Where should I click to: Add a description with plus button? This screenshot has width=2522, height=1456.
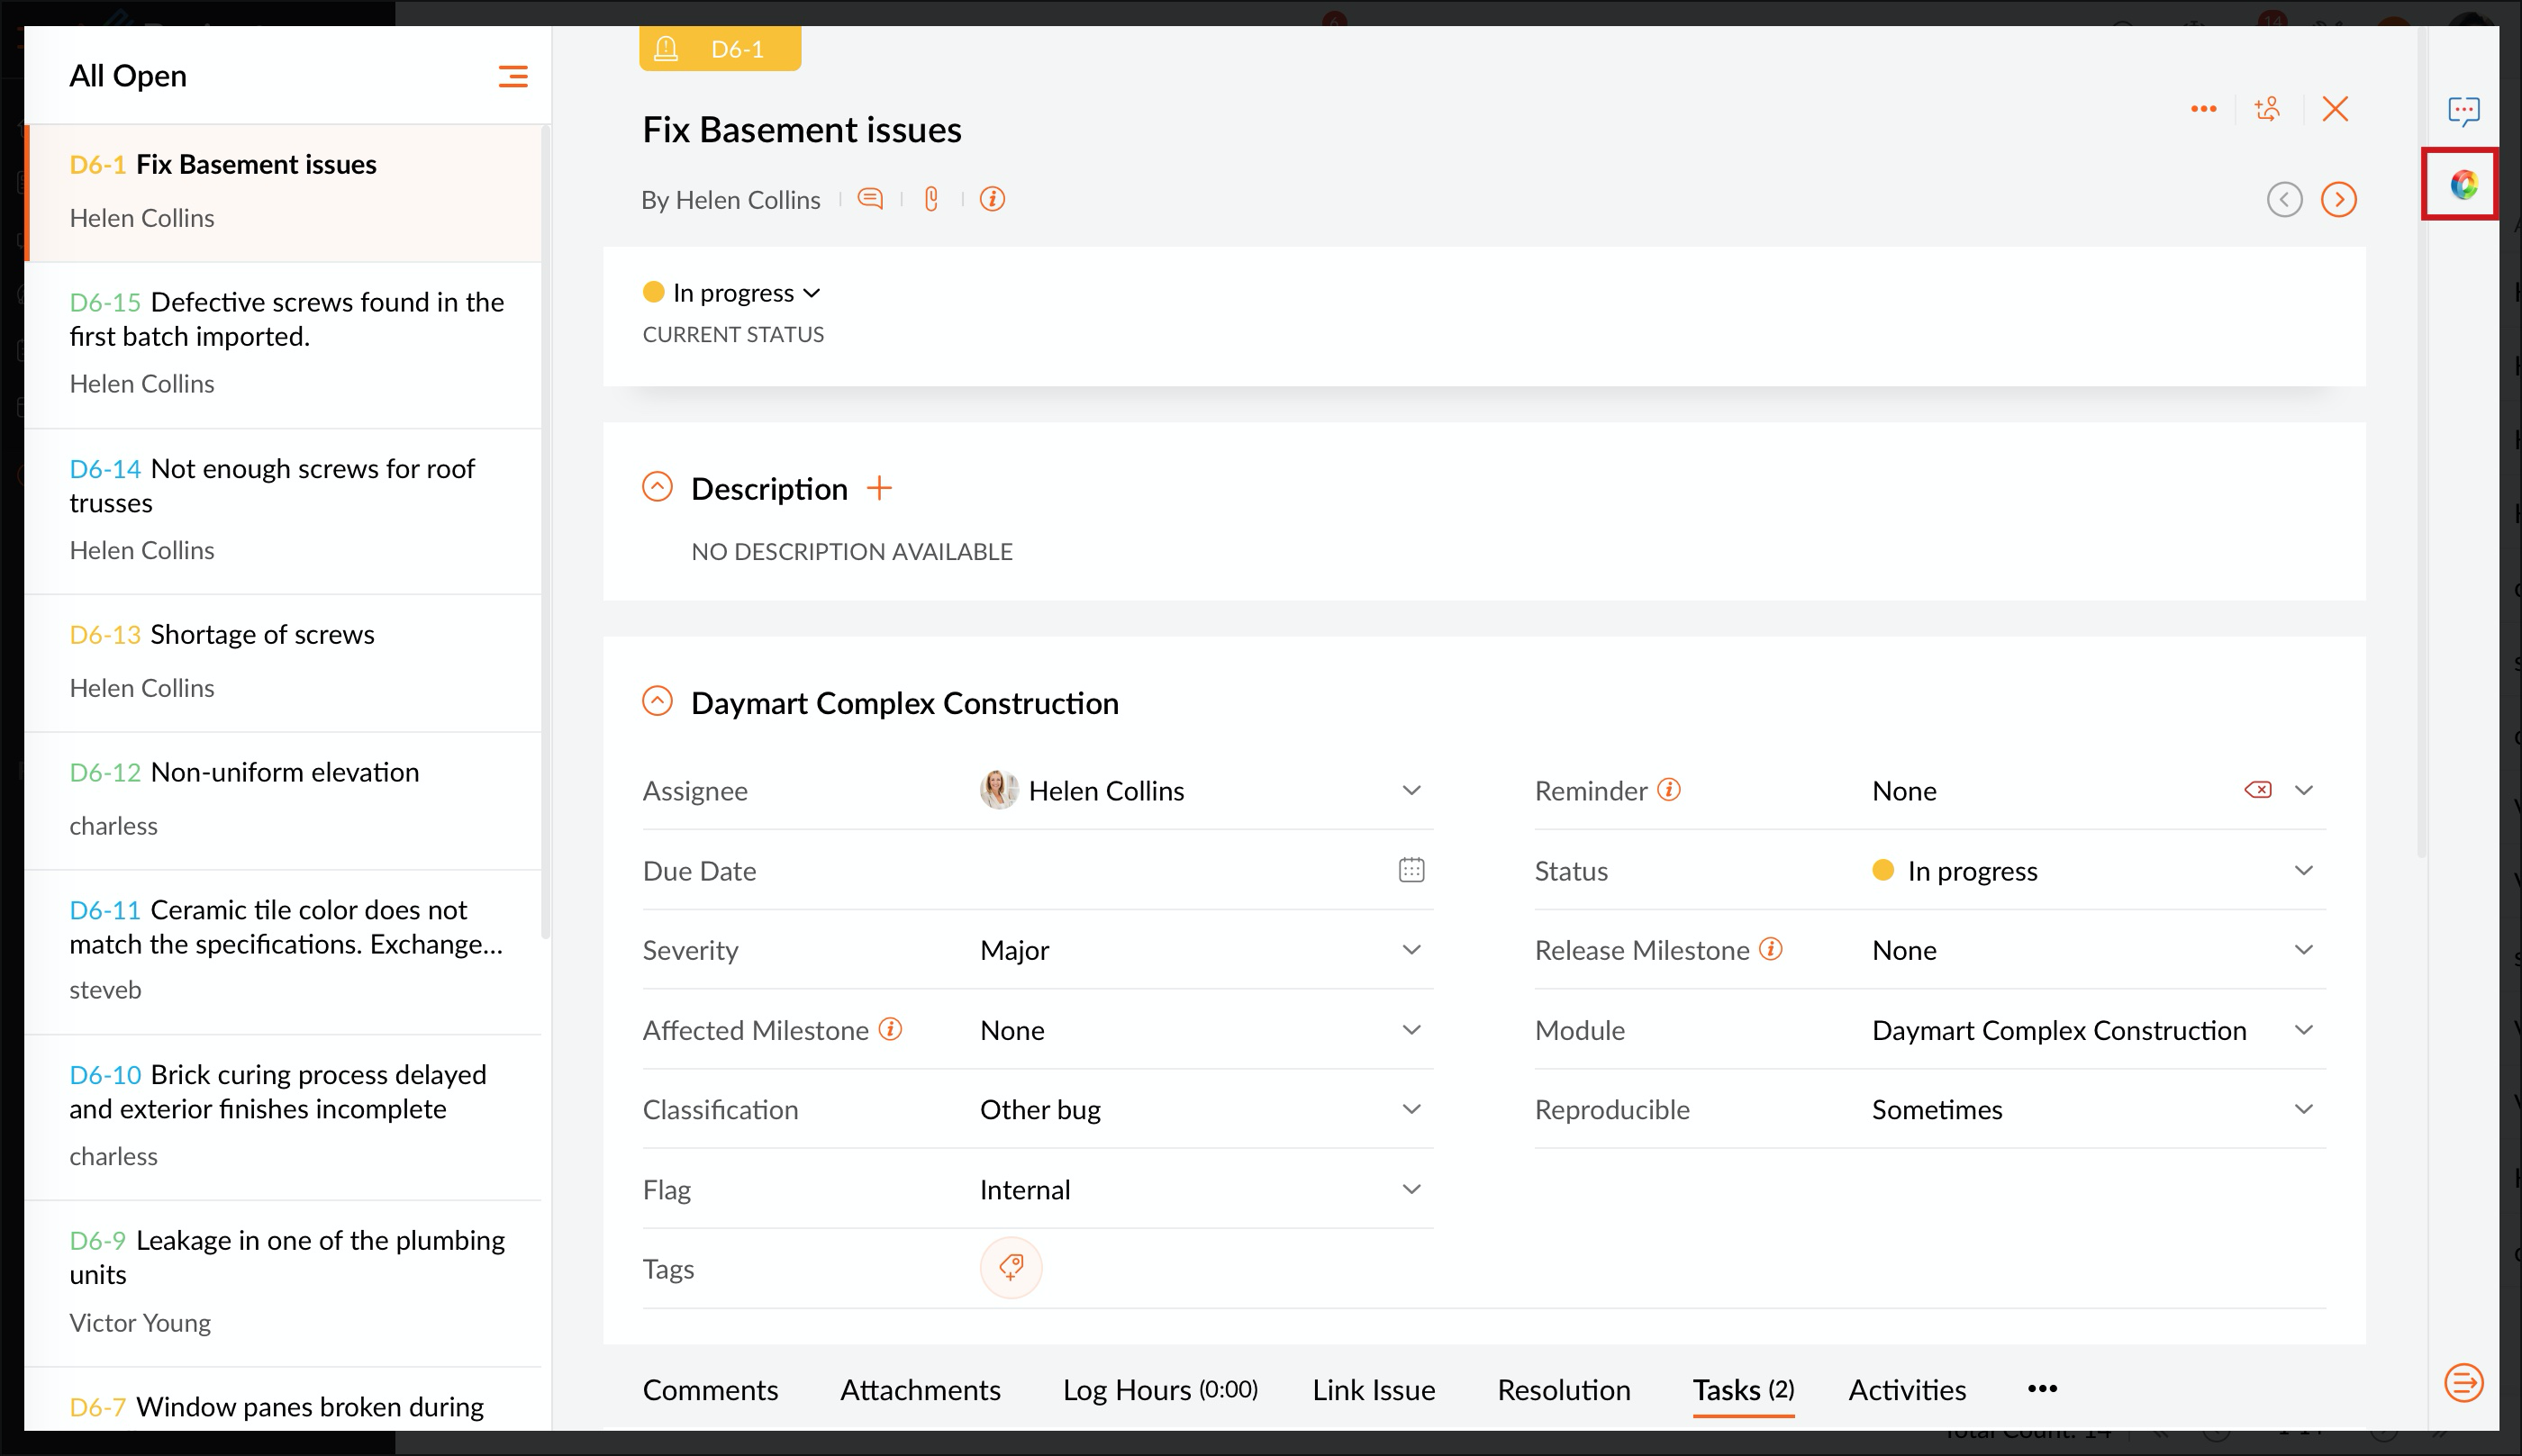pyautogui.click(x=879, y=488)
